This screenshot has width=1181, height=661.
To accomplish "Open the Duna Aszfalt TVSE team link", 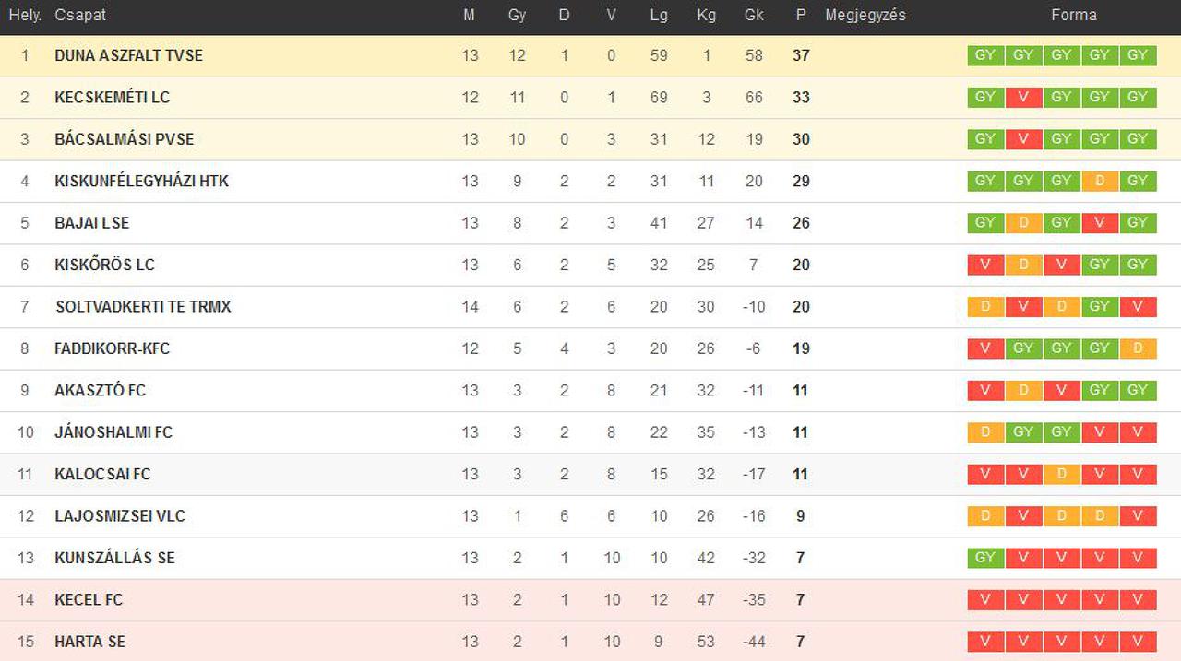I will tap(128, 55).
